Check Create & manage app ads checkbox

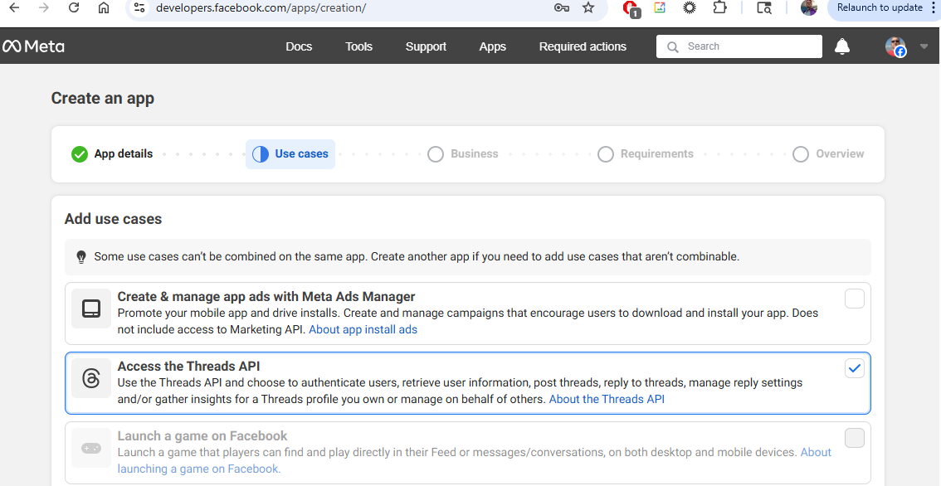[855, 299]
